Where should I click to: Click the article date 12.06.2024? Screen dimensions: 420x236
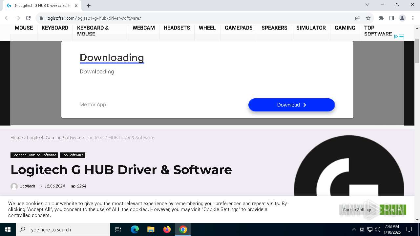tap(55, 186)
